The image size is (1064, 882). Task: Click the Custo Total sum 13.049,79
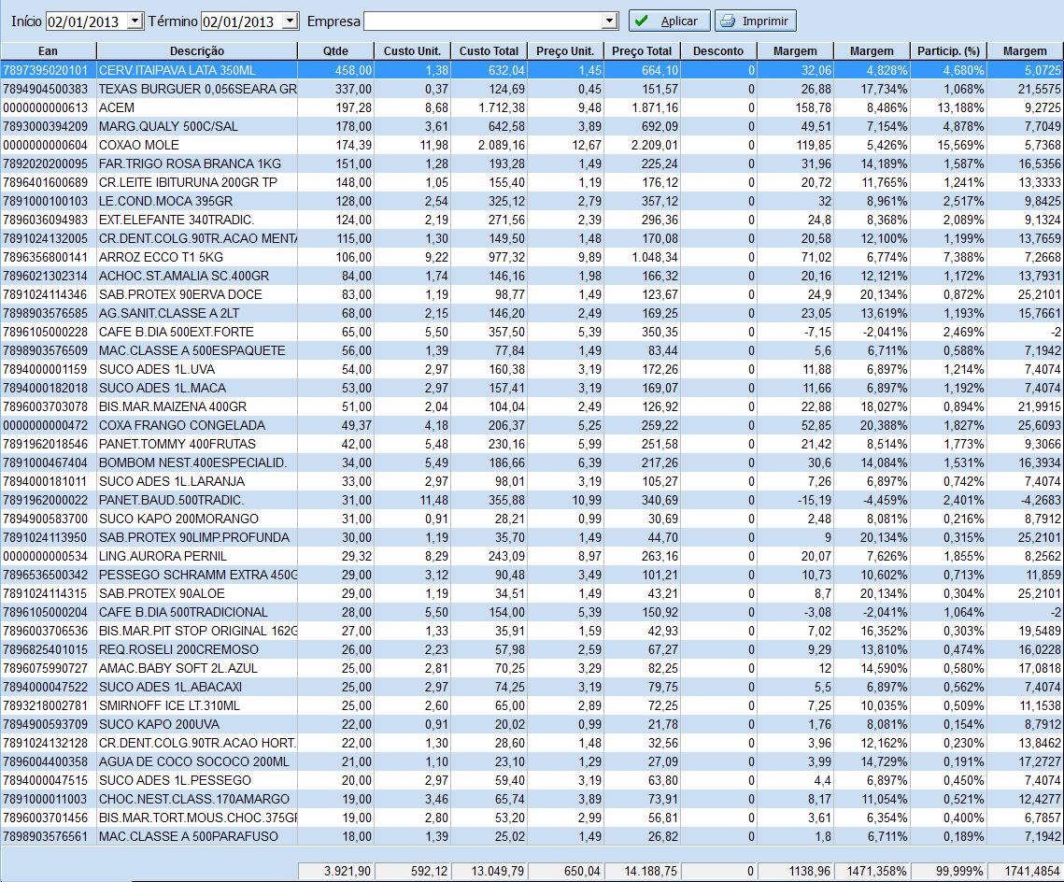coord(497,871)
